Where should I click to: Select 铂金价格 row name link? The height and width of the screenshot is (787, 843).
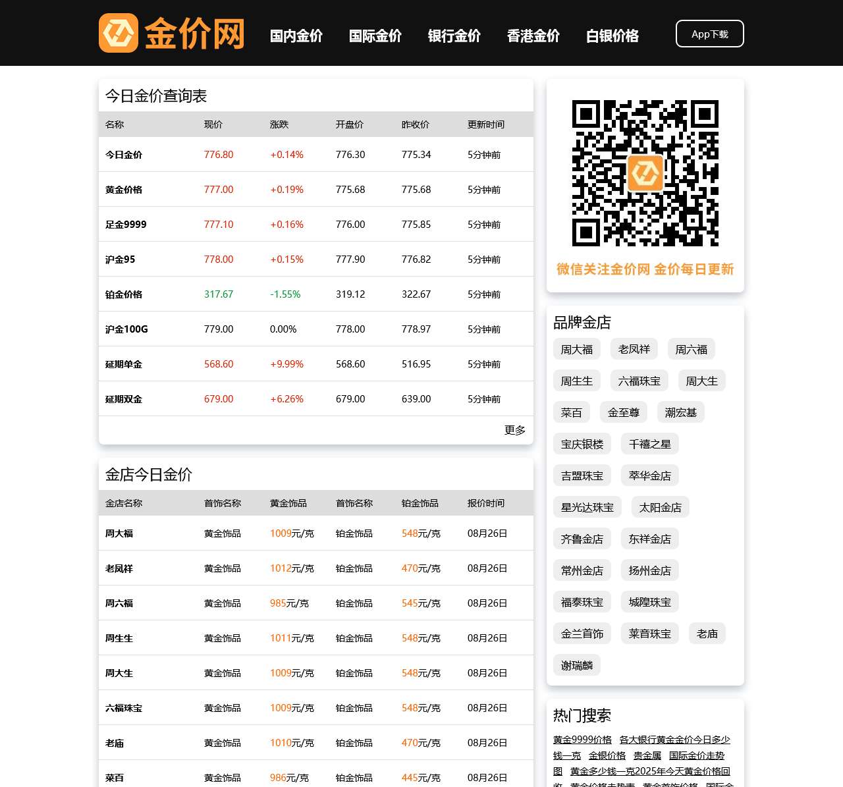tap(124, 294)
